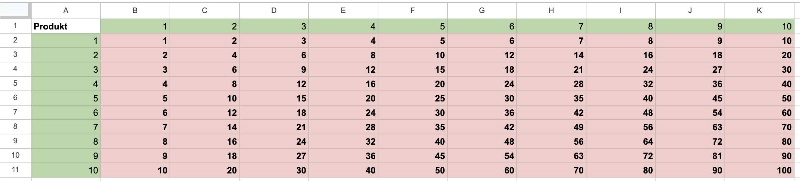
Task: Click column G header
Action: [x=482, y=10]
